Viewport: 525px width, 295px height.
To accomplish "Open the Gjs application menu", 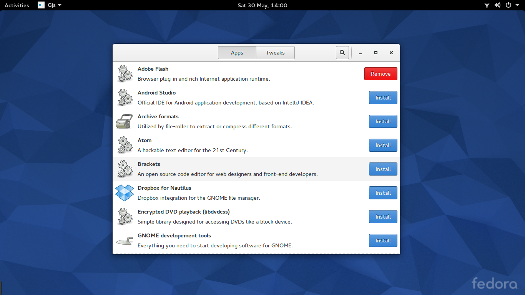I will pyautogui.click(x=50, y=5).
